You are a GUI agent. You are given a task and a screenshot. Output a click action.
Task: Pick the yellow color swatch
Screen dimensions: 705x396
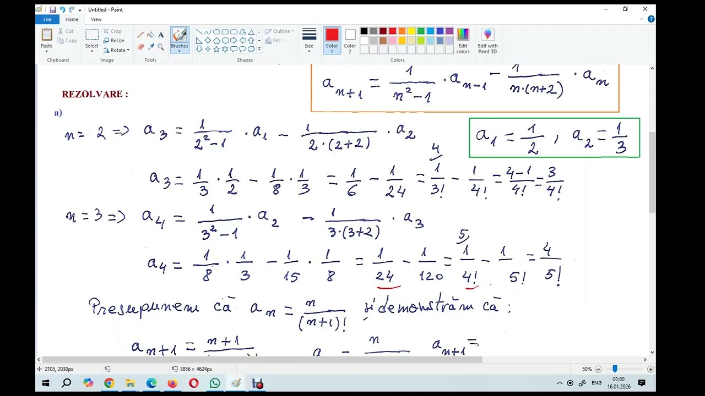[411, 31]
